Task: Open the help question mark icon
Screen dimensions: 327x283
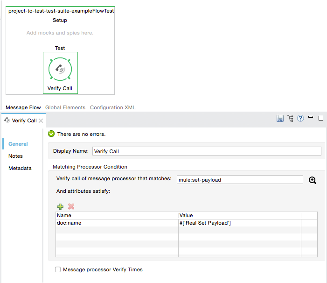Action: click(x=300, y=118)
